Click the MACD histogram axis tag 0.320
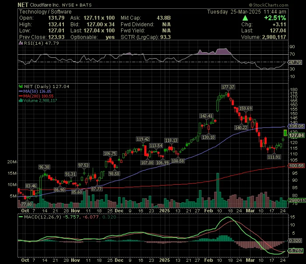 click(295, 240)
